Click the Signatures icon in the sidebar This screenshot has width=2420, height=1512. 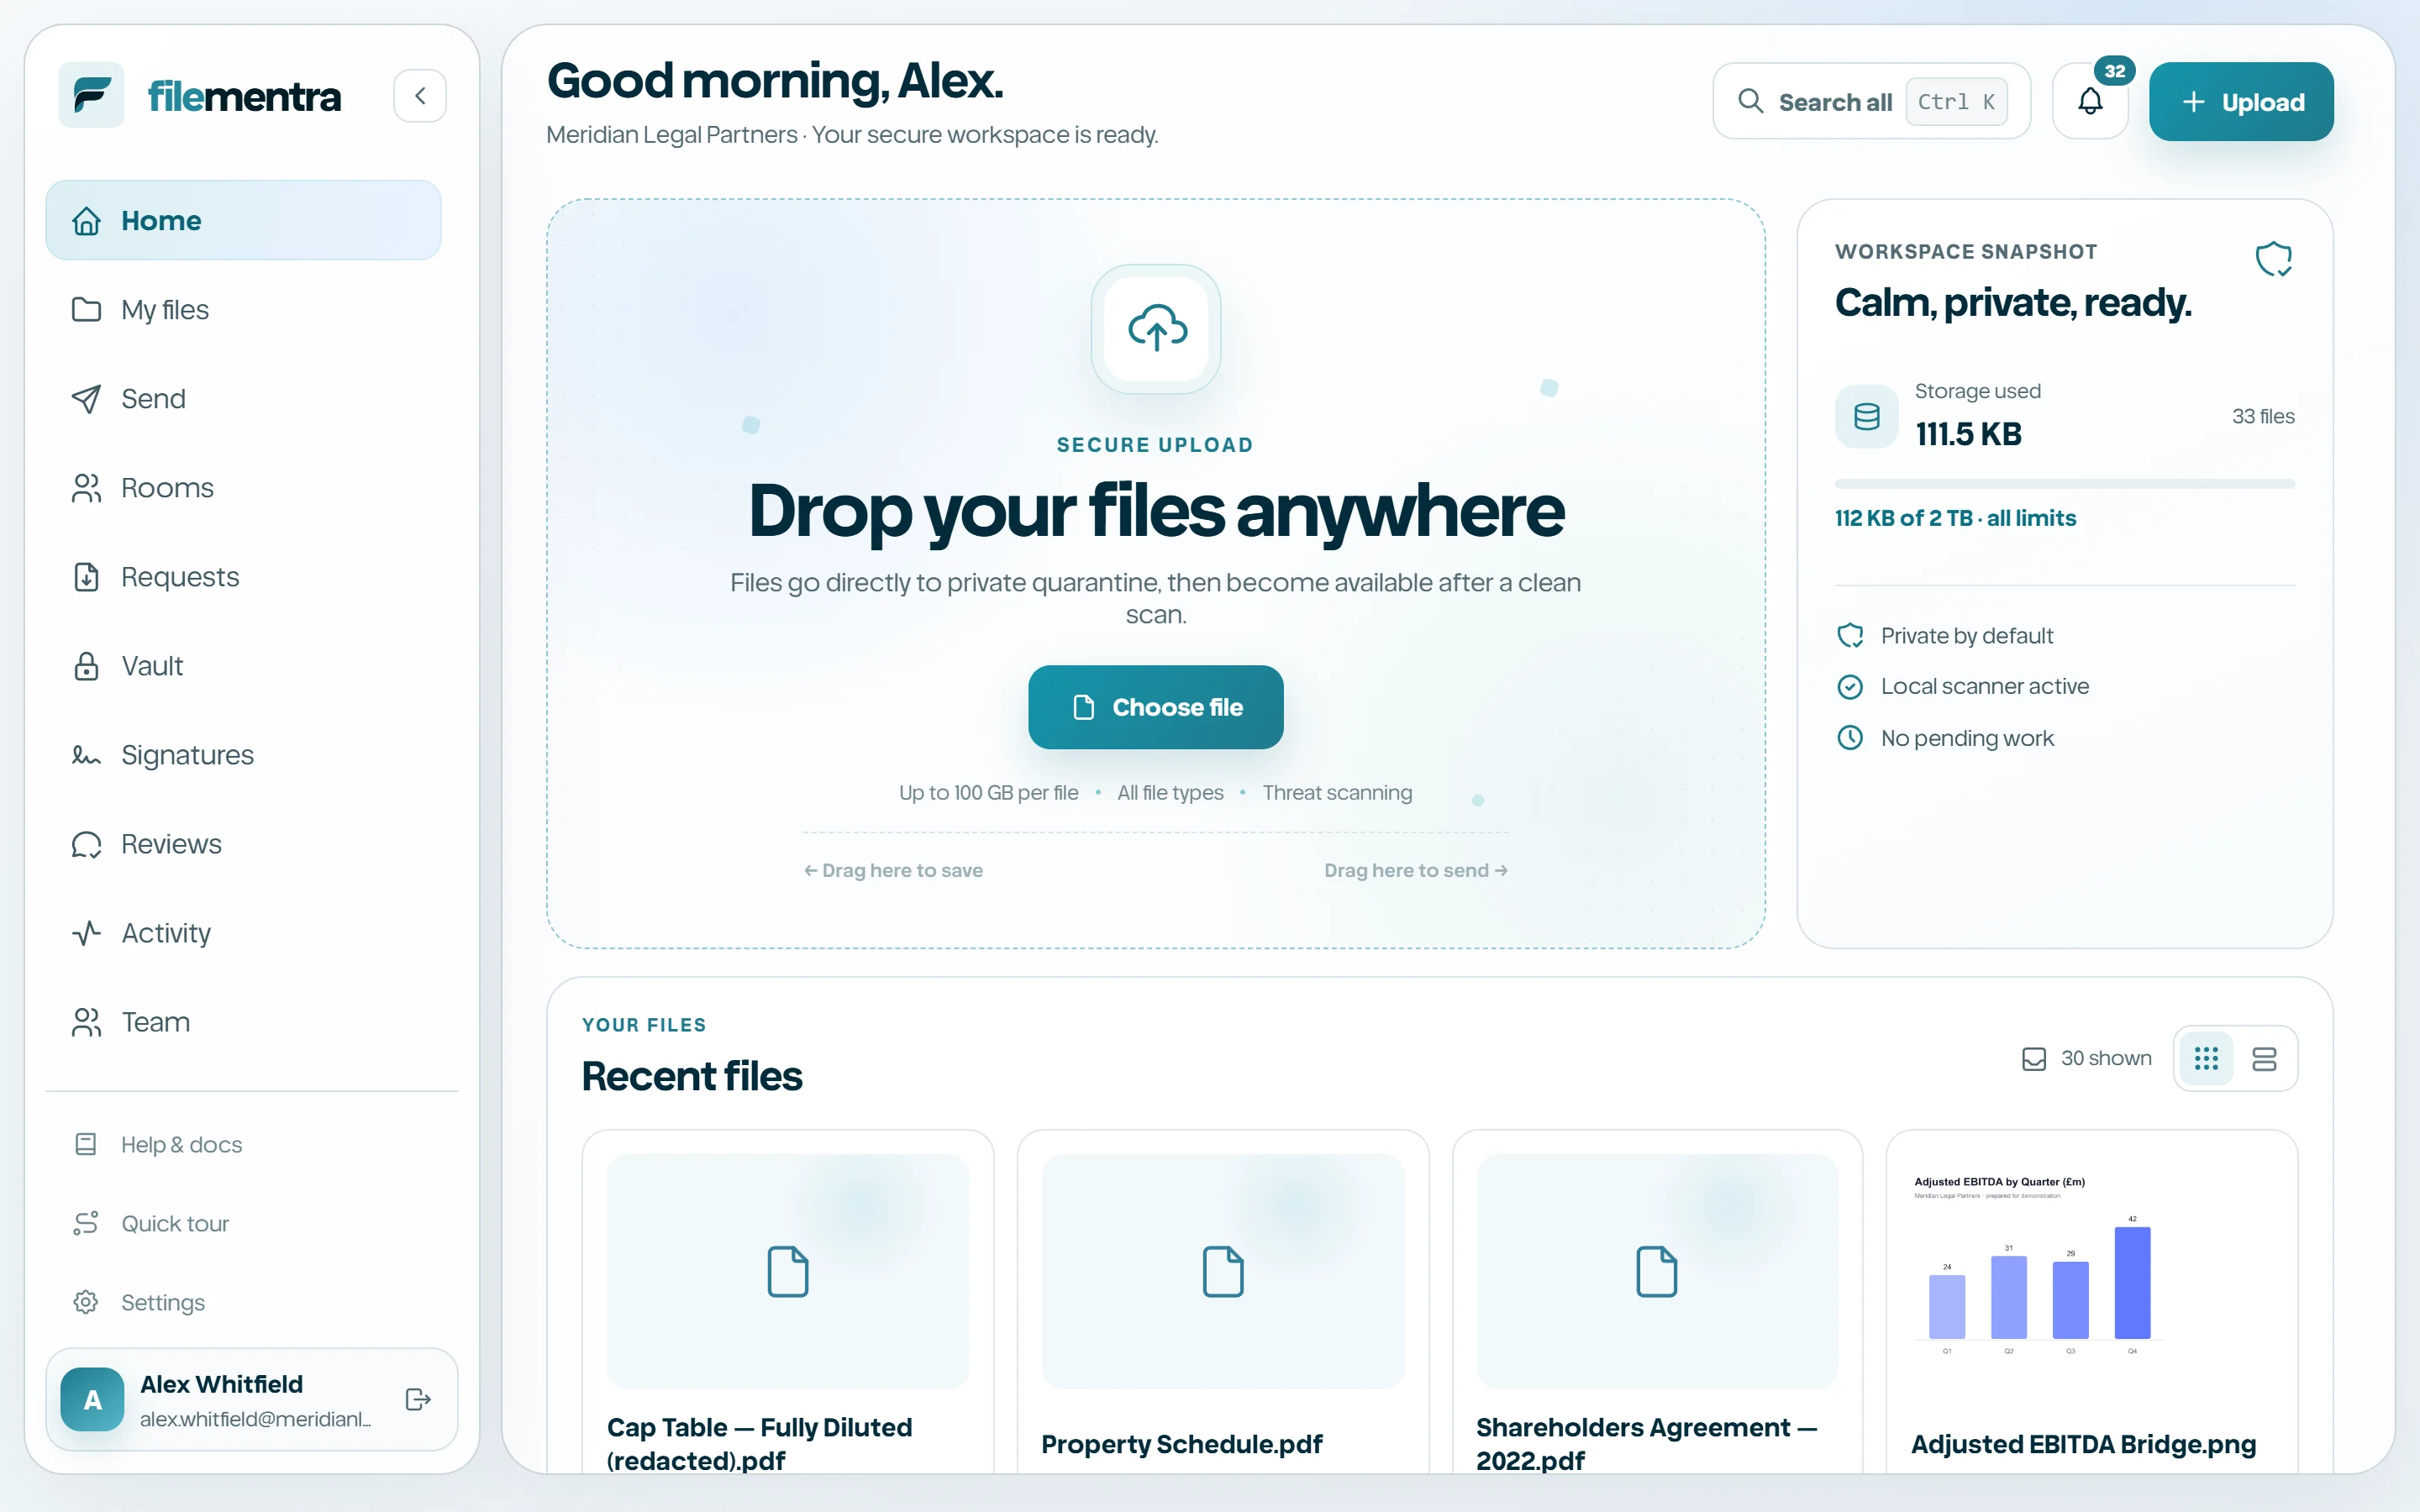[x=86, y=755]
